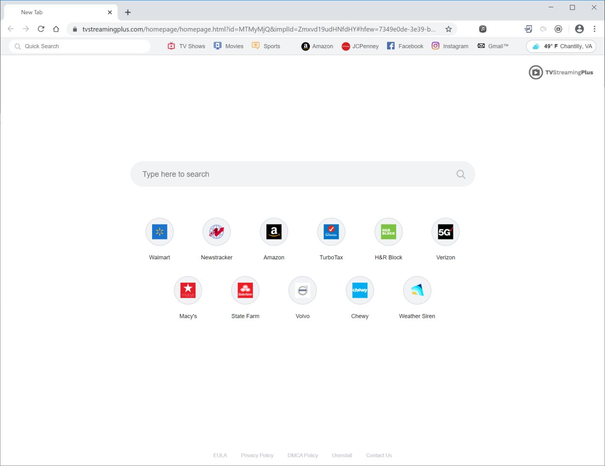Open the Weather Siren shortcut icon
The image size is (605, 466).
(x=417, y=290)
